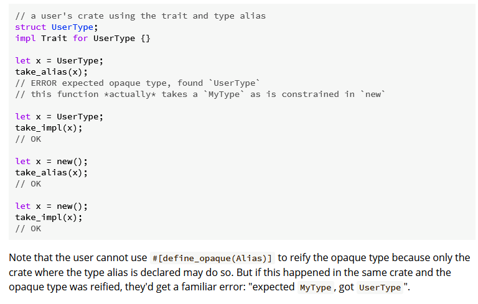The image size is (478, 304).
Task: Click the '// OK' comment after first take_impl
Action: (28, 139)
